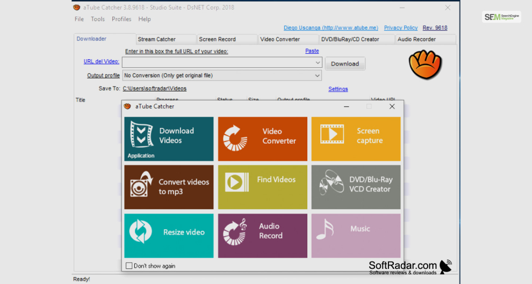Minimize the aTube Catcher dialog
532x284 pixels.
(x=347, y=106)
